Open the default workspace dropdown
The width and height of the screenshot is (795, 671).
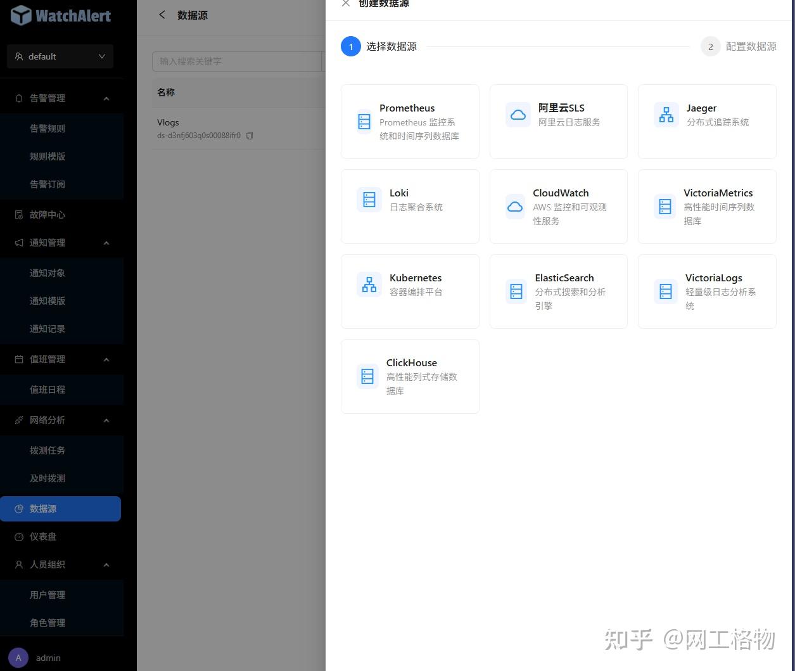click(60, 56)
